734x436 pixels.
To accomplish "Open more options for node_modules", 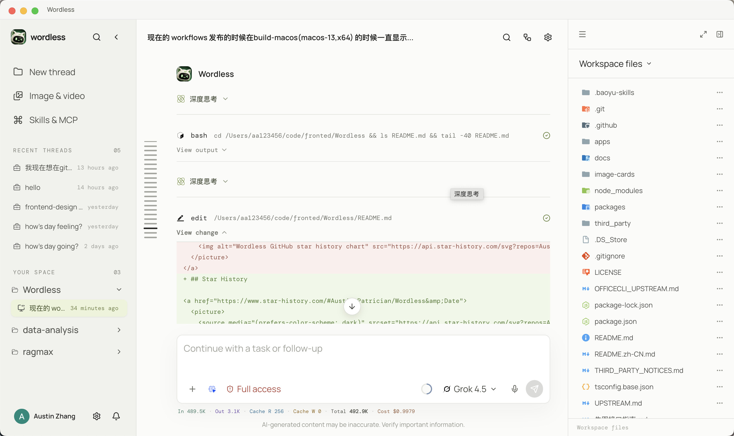I will pyautogui.click(x=720, y=191).
